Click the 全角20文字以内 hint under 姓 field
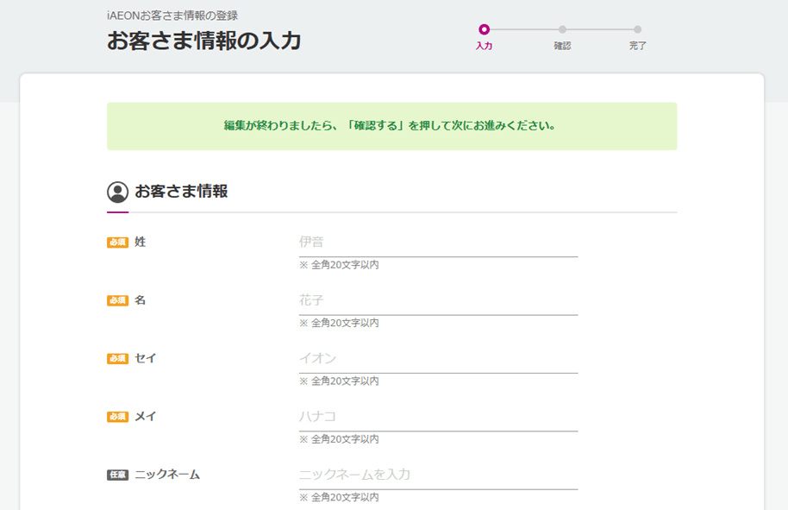The height and width of the screenshot is (510, 788). tap(339, 265)
